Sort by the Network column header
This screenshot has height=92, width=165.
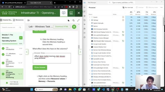pos(152,13)
